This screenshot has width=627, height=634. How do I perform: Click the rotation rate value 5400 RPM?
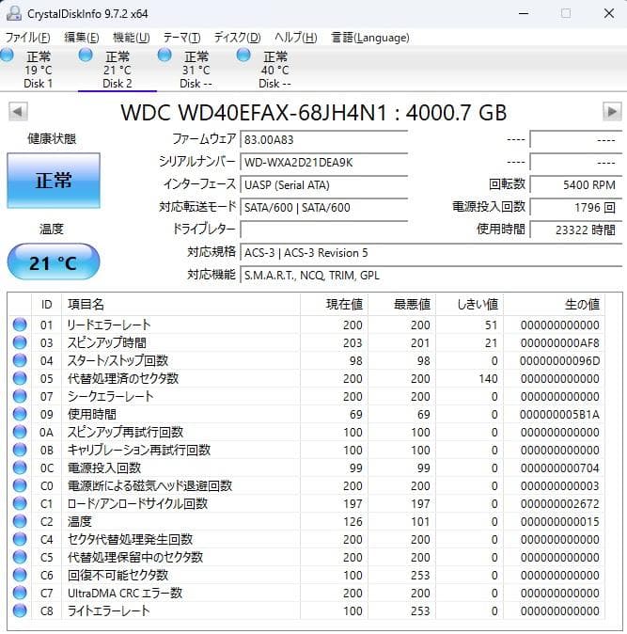coord(575,185)
